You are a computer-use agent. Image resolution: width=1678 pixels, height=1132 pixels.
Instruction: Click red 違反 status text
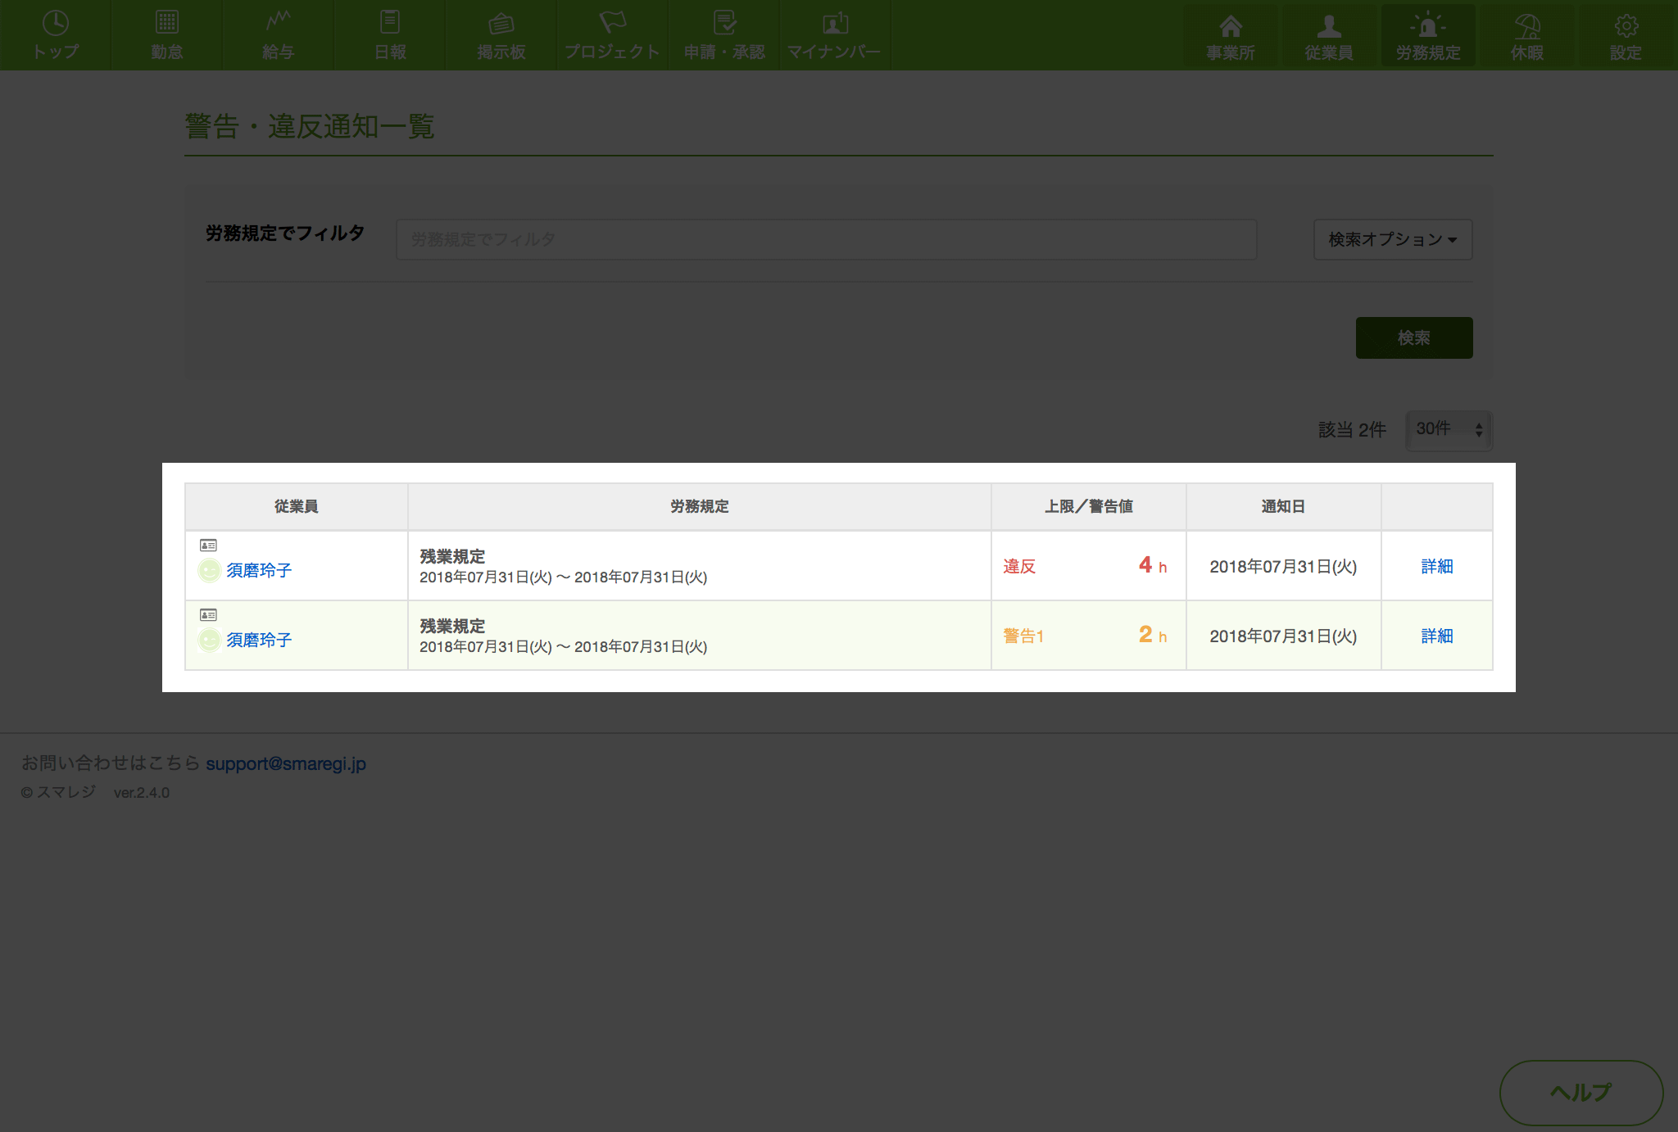[1019, 566]
